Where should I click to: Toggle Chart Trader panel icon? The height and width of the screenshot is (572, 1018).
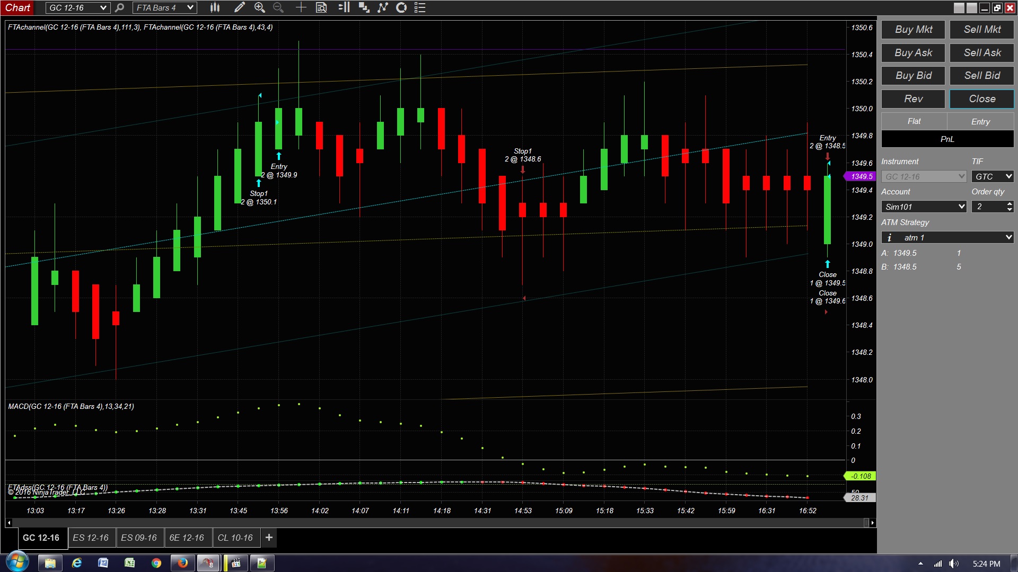tap(344, 7)
